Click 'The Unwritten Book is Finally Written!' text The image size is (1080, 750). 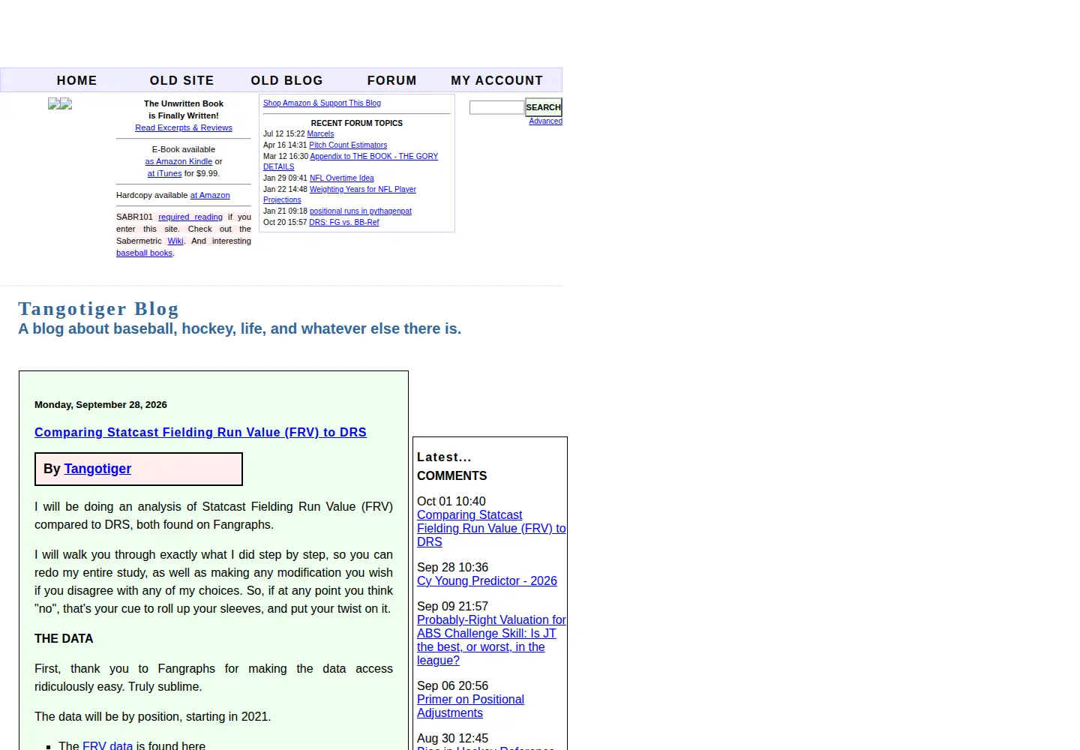(184, 109)
